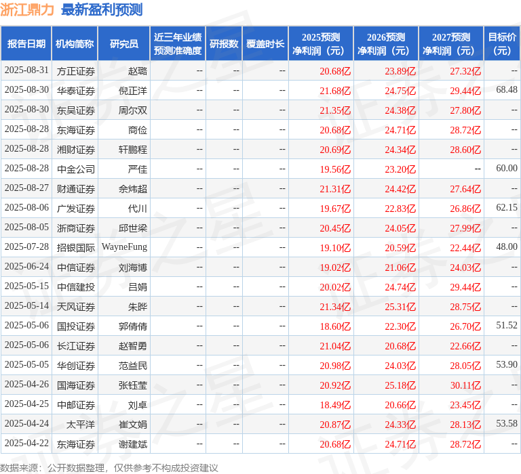This screenshot has height=474, width=521.
Task: Click the 机构简称 column header
Action: (75, 44)
